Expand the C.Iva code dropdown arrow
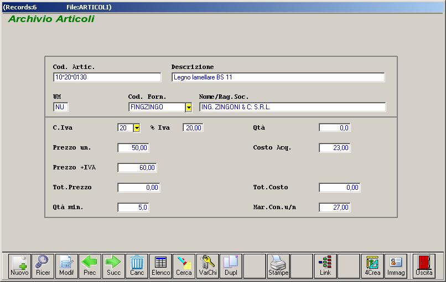 137,128
